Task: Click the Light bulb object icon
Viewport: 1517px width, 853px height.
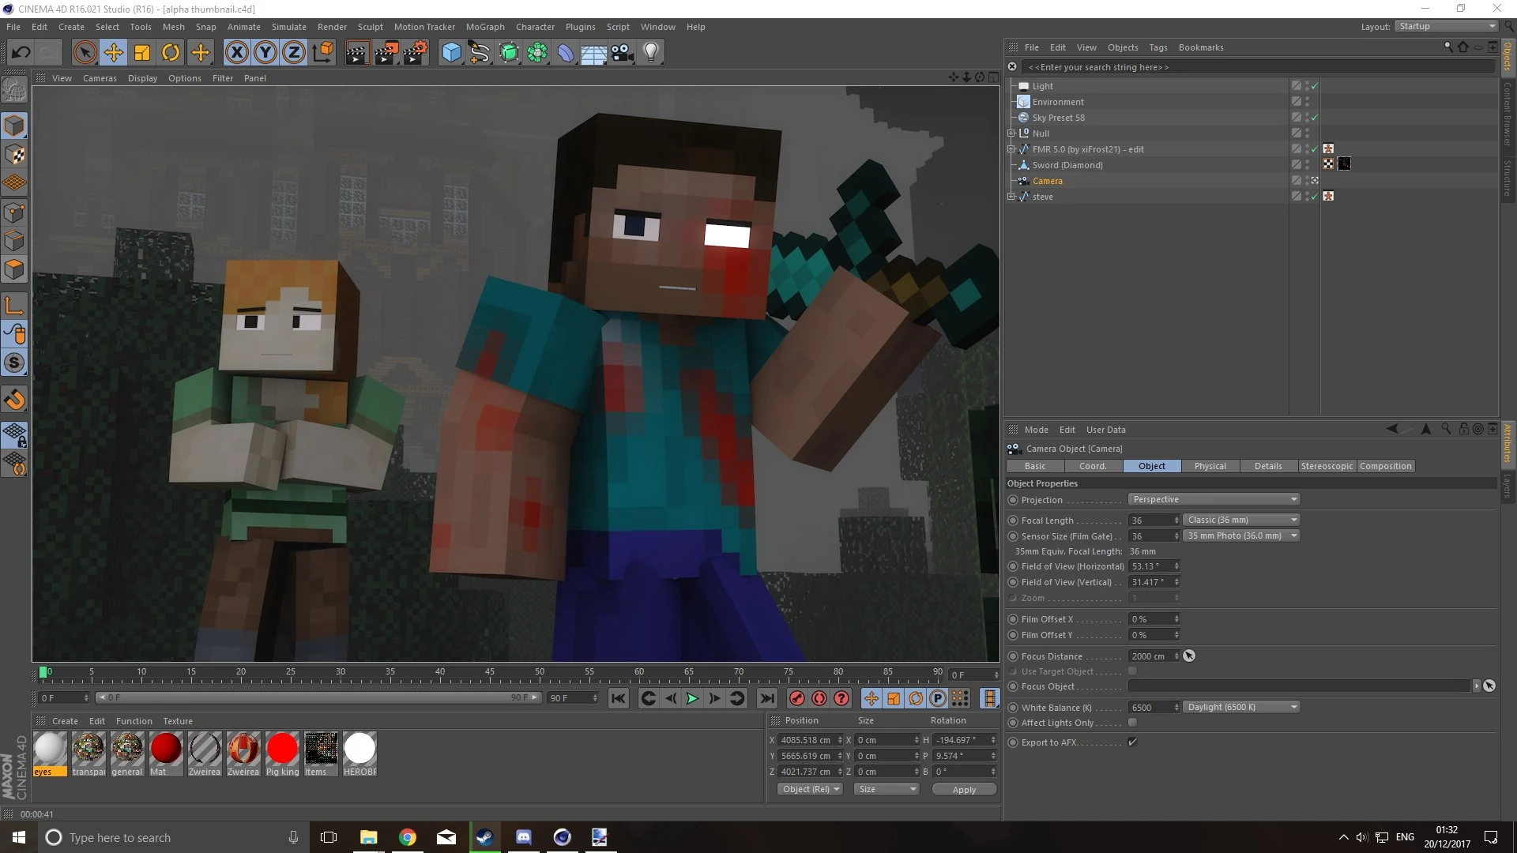Action: pos(651,53)
